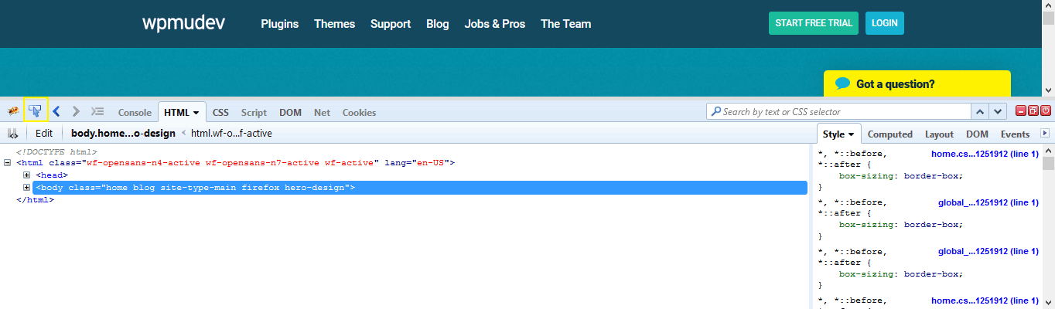Image resolution: width=1055 pixels, height=309 pixels.
Task: Click START FREE TRIAL button
Action: (x=814, y=23)
